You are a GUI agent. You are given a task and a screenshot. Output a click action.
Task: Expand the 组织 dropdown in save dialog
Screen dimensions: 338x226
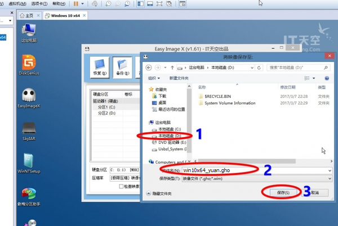(154, 78)
